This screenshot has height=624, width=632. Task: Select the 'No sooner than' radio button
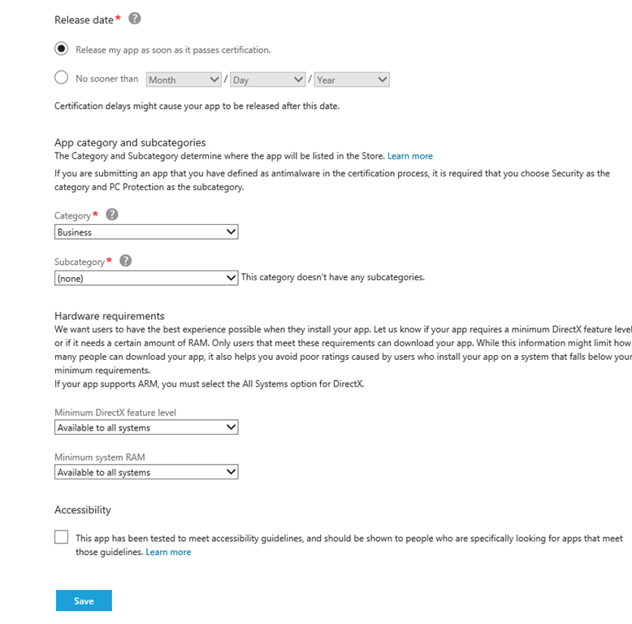point(61,78)
